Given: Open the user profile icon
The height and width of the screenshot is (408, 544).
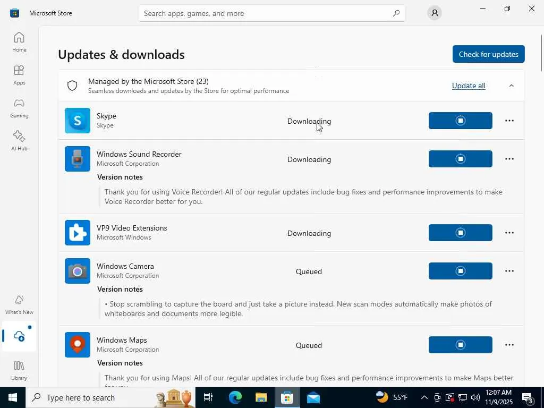Looking at the screenshot, I should tap(435, 13).
